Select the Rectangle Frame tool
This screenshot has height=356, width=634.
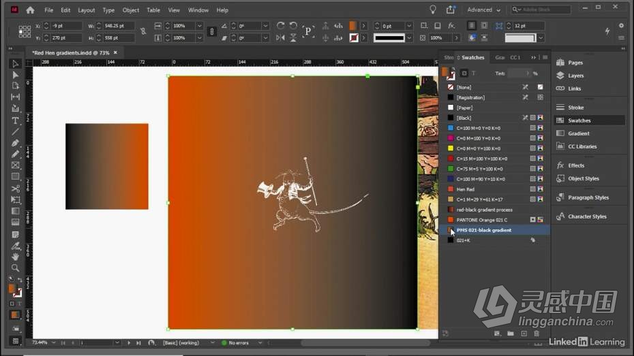(x=15, y=165)
